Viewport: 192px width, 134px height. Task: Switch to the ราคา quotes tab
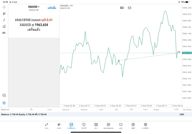(46, 125)
